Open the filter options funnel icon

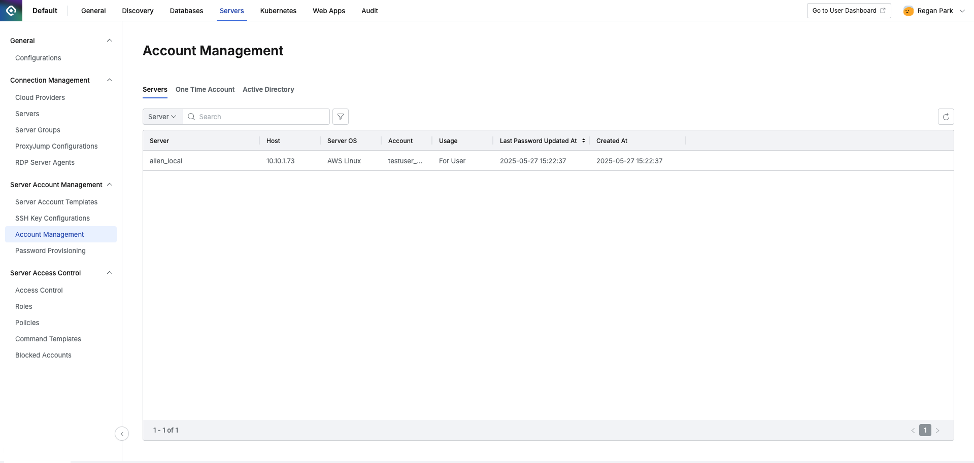point(340,117)
